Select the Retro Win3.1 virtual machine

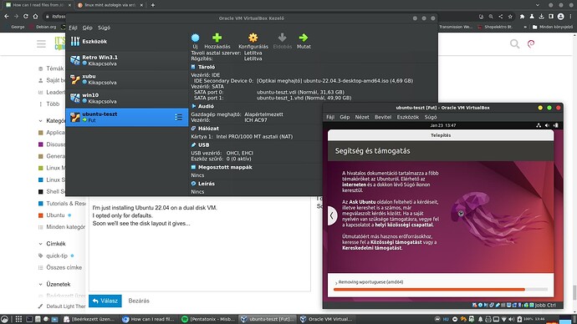coord(127,60)
